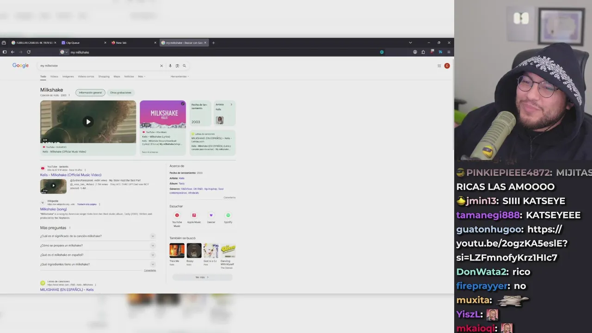The height and width of the screenshot is (333, 592).
Task: Click the browser back arrow
Action: (x=12, y=52)
